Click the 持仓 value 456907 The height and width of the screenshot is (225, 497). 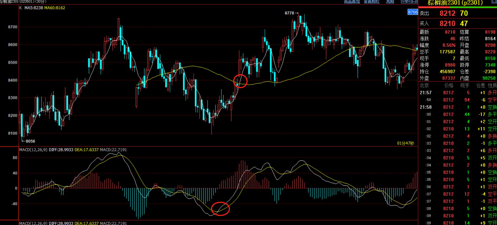[447, 72]
